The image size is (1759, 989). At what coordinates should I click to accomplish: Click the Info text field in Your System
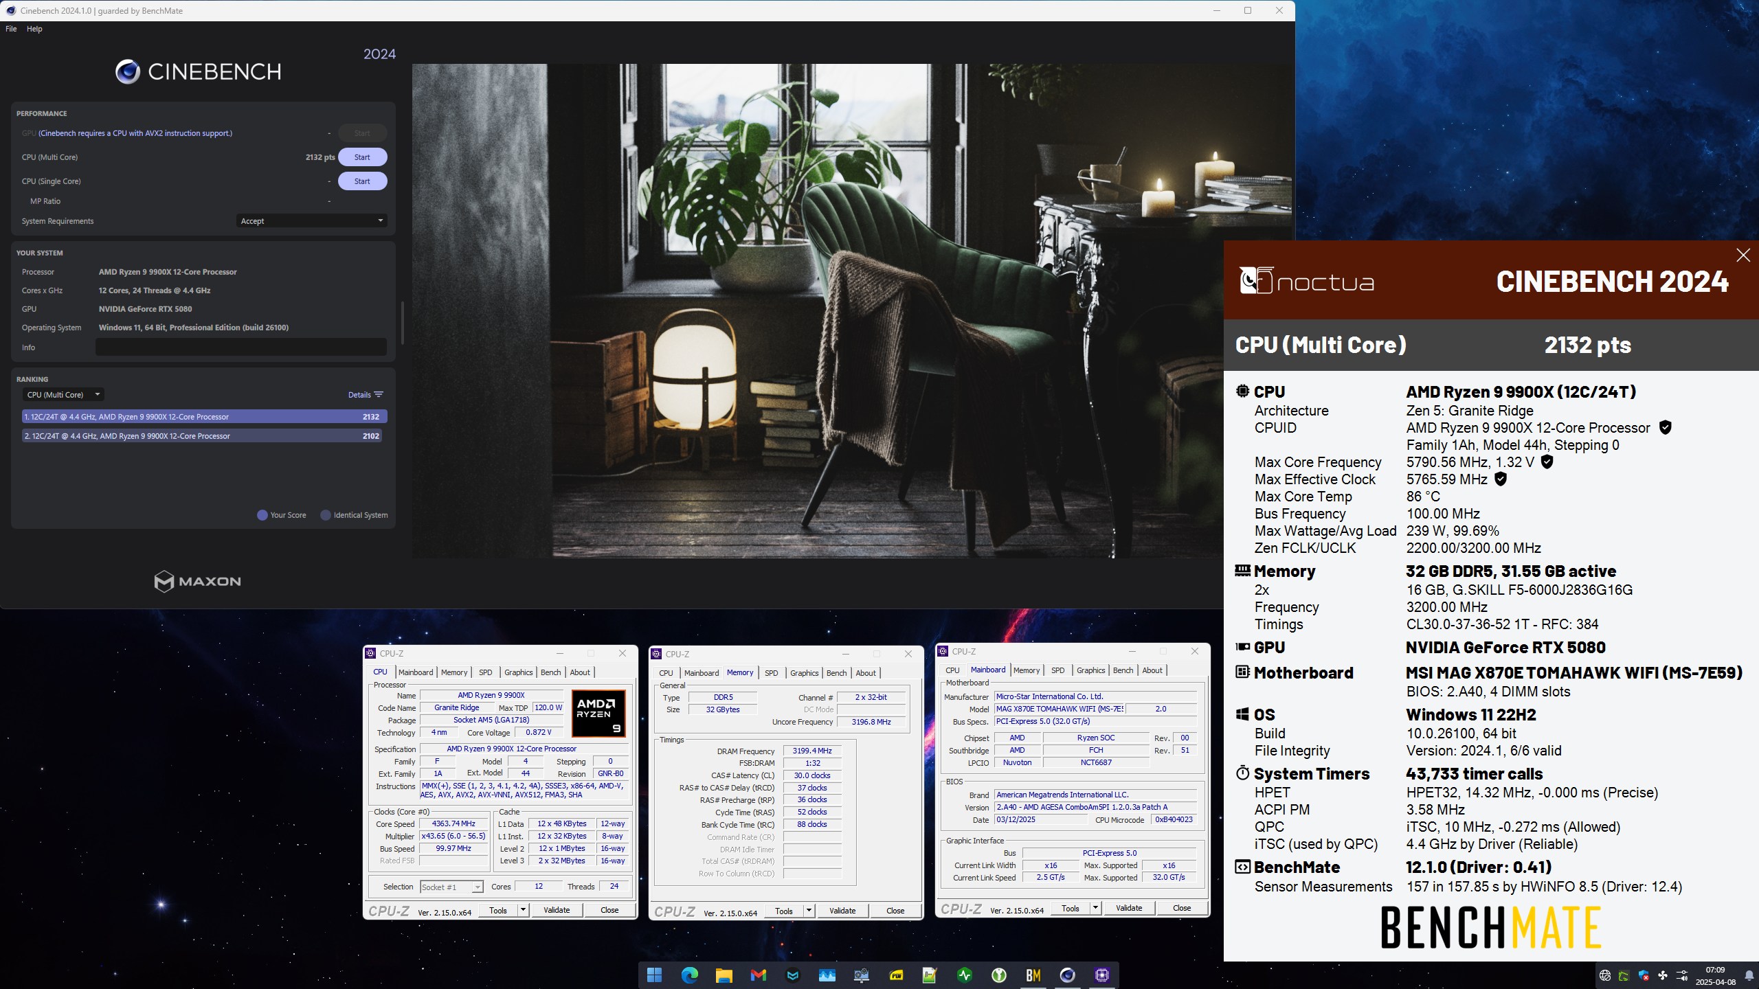pos(240,348)
